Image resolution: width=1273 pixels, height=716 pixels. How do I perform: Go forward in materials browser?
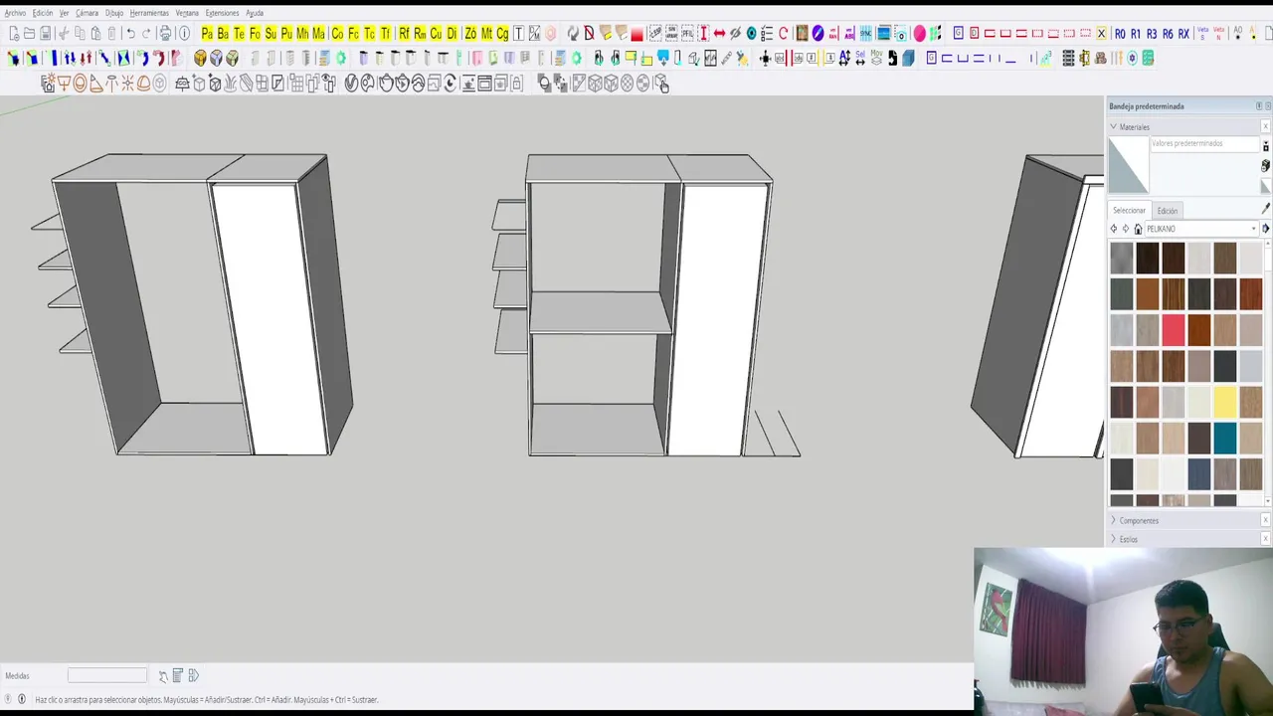pos(1126,229)
